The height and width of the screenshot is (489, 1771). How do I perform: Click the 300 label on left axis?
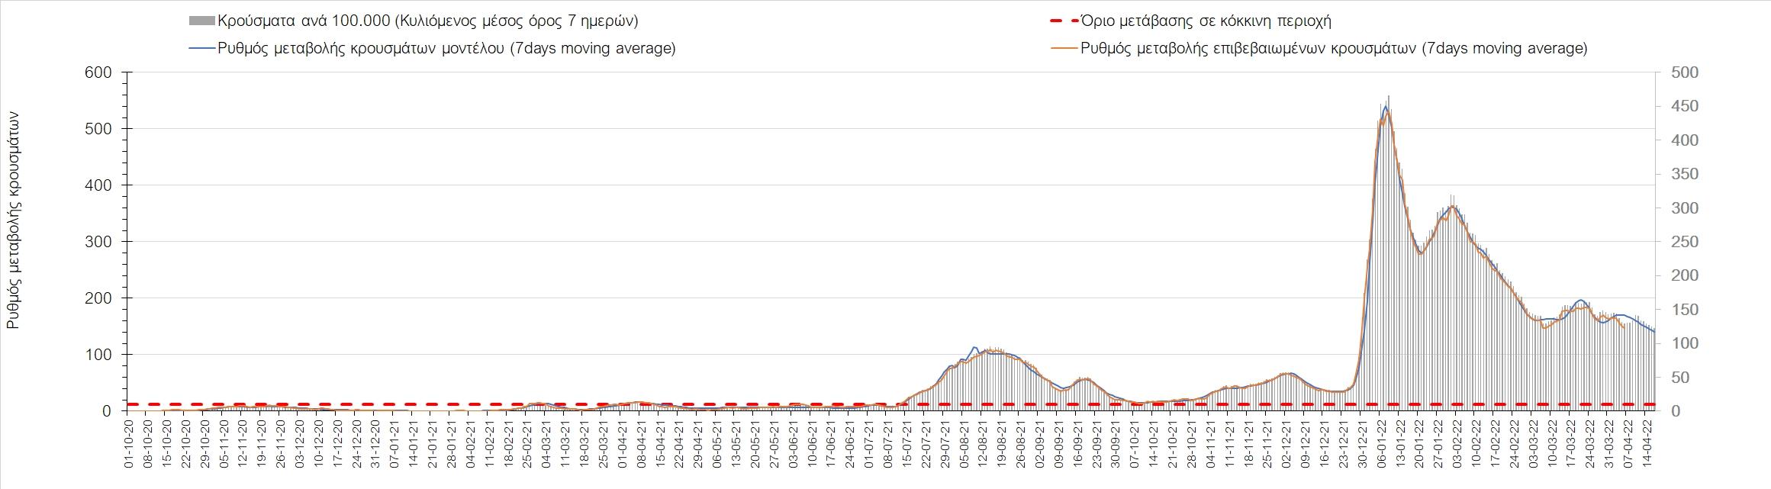(101, 242)
